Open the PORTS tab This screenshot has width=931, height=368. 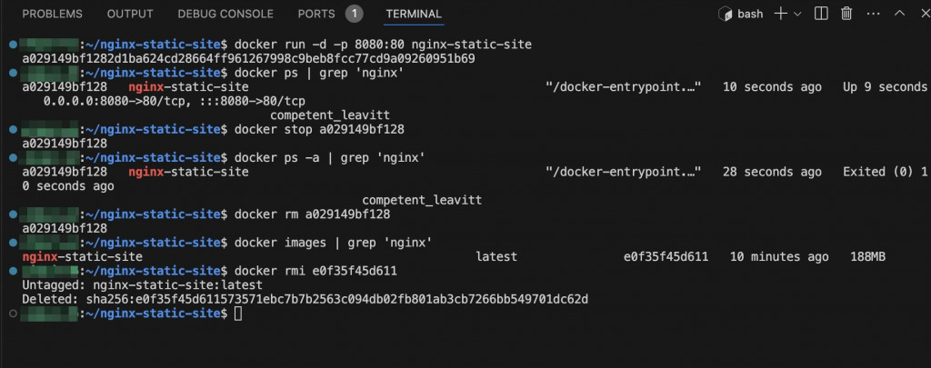pos(316,14)
